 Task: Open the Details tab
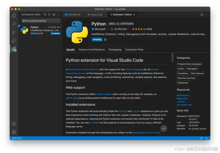click(70, 50)
